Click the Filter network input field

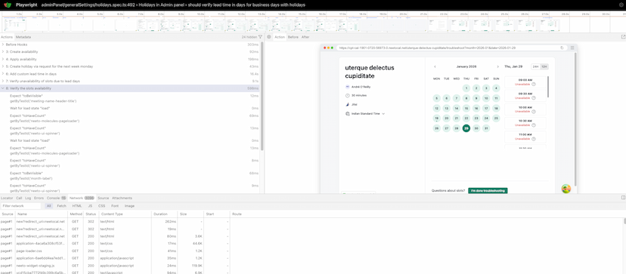pyautogui.click(x=20, y=206)
